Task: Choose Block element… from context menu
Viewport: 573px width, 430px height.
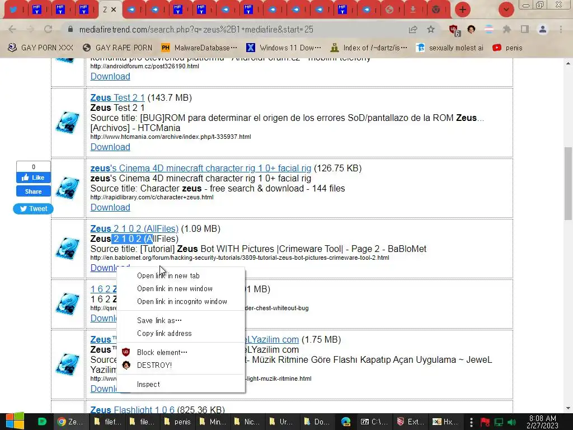Action: pyautogui.click(x=181, y=352)
